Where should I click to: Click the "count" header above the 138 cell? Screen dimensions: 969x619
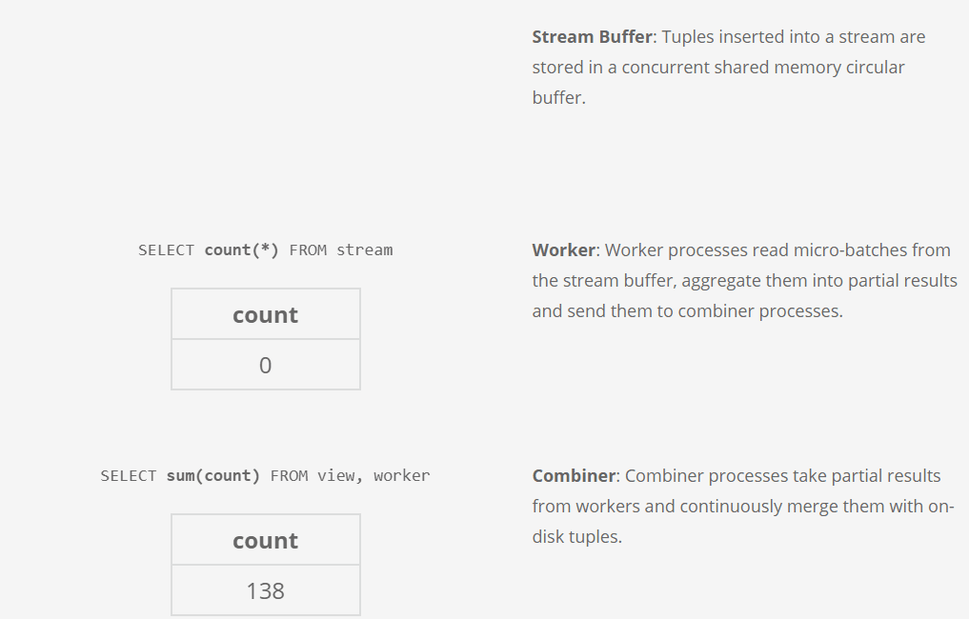click(265, 541)
